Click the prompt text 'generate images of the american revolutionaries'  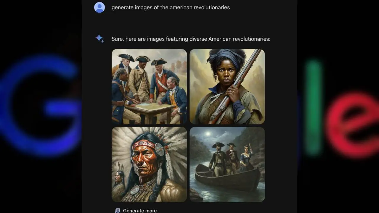tap(171, 7)
